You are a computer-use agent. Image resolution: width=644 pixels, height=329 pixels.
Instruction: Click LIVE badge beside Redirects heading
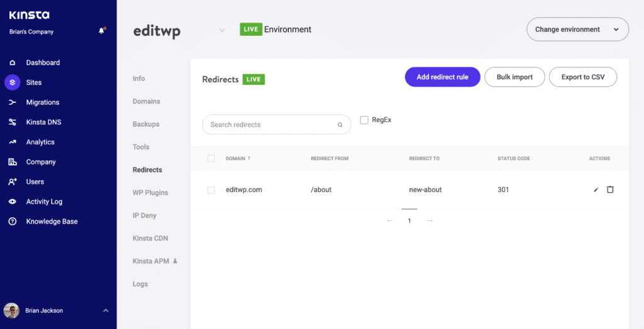coord(253,79)
